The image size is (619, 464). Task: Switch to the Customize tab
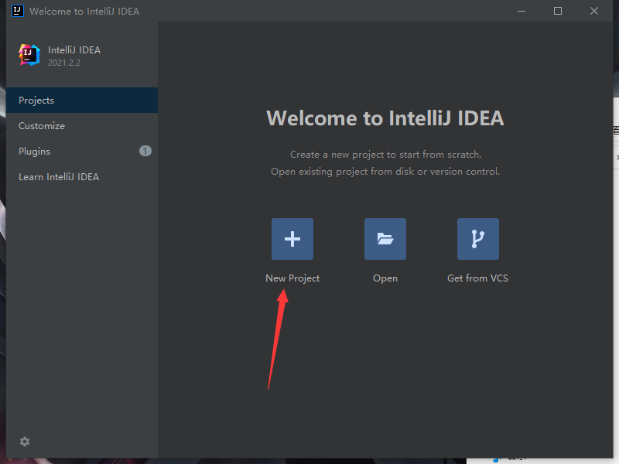82,126
